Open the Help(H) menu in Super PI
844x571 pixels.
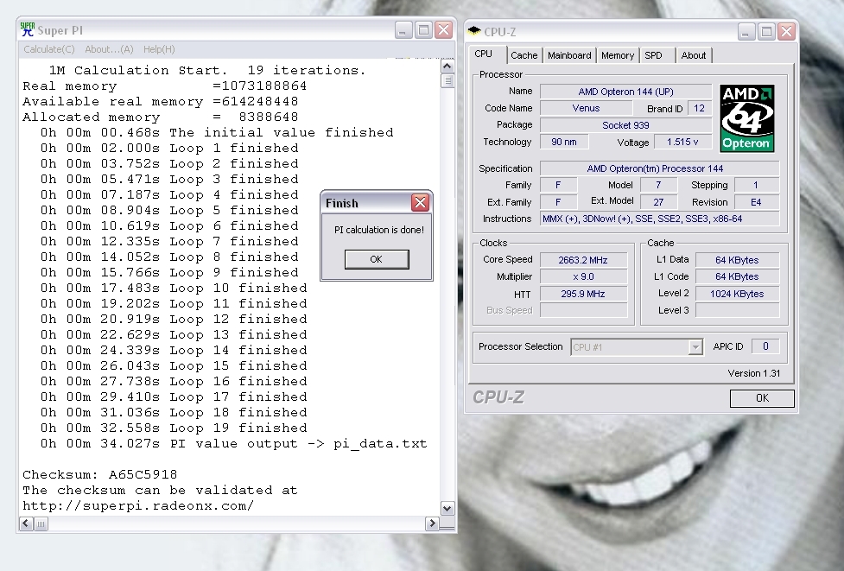(x=159, y=49)
